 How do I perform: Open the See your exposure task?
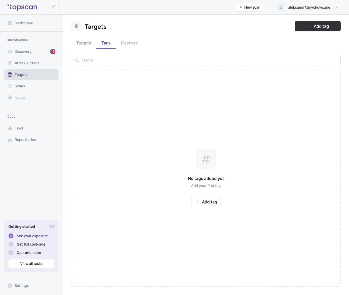pyautogui.click(x=32, y=236)
